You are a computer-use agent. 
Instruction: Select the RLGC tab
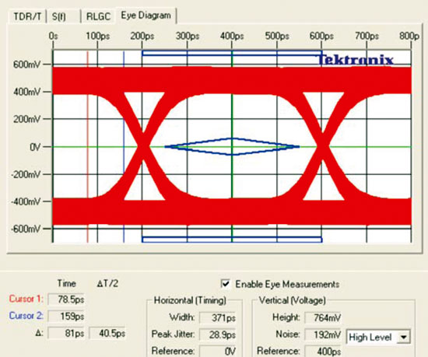pos(98,16)
